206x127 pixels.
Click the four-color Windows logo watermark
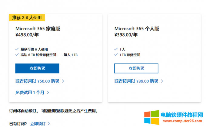(x=151, y=117)
